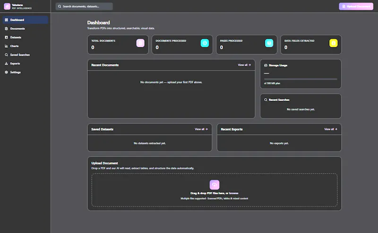The width and height of the screenshot is (378, 233).
Task: Click the Datasets table icon
Action: tap(6, 37)
